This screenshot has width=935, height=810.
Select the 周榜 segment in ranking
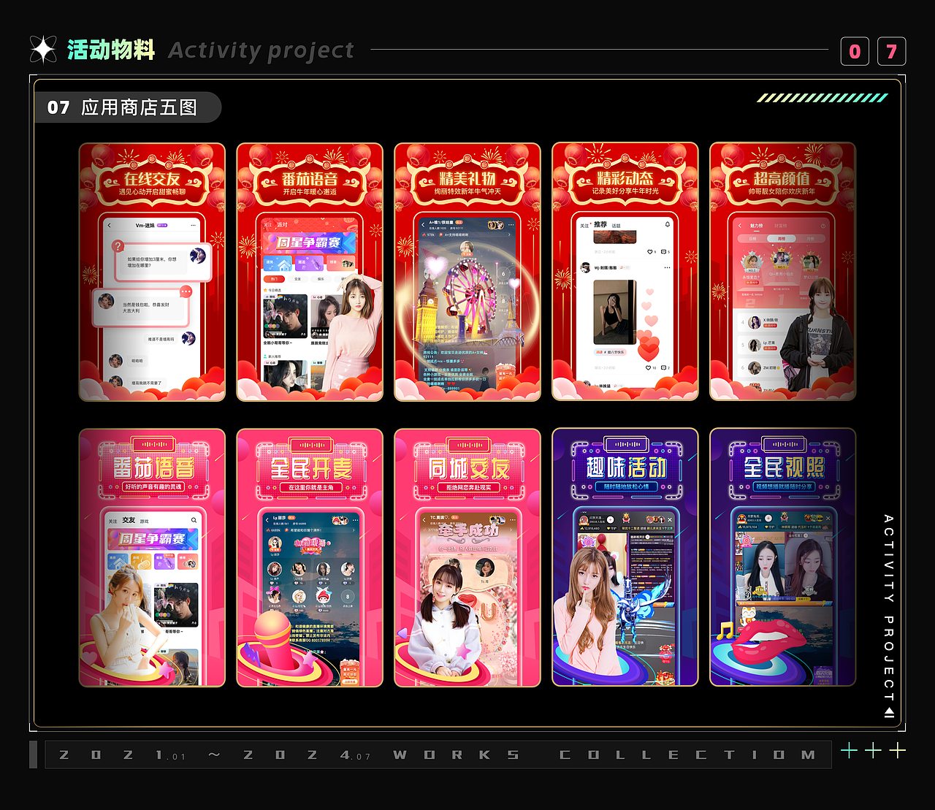point(782,238)
